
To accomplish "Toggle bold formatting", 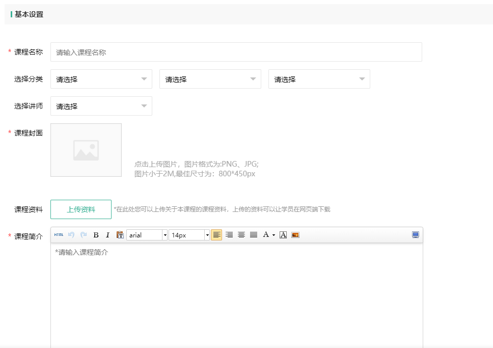I will tap(96, 235).
